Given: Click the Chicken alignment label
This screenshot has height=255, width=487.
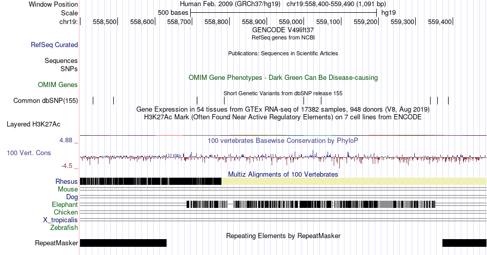Looking at the screenshot, I should click(66, 212).
